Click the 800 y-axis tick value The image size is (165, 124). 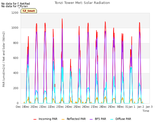[16, 43]
